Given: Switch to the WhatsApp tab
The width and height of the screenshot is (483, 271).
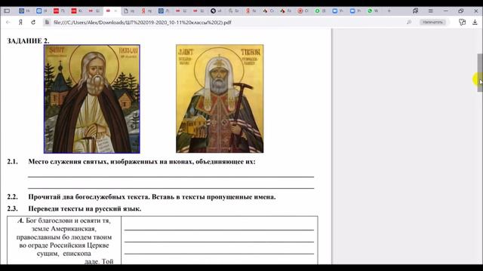Looking at the screenshot, I should tap(372, 11).
